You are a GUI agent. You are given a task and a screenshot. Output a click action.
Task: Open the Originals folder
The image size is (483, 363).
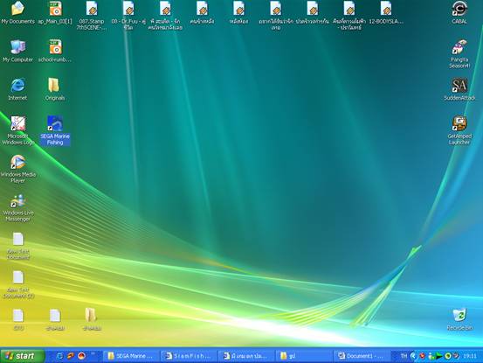point(55,89)
